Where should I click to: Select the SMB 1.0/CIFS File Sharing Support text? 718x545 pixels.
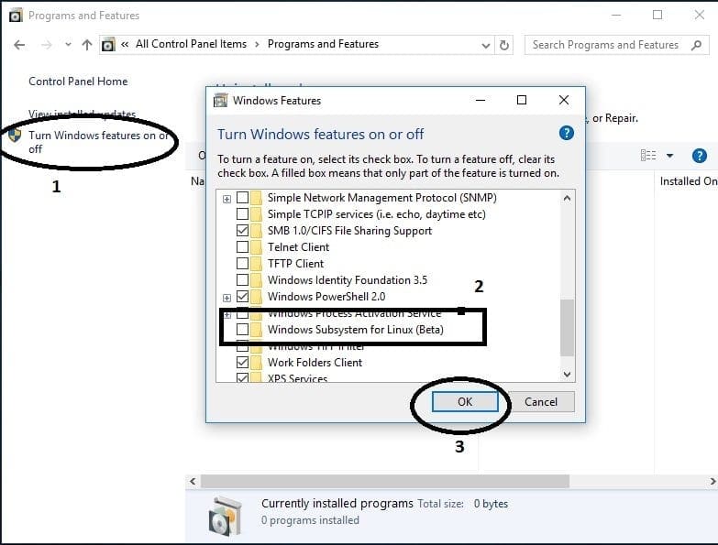click(x=350, y=231)
